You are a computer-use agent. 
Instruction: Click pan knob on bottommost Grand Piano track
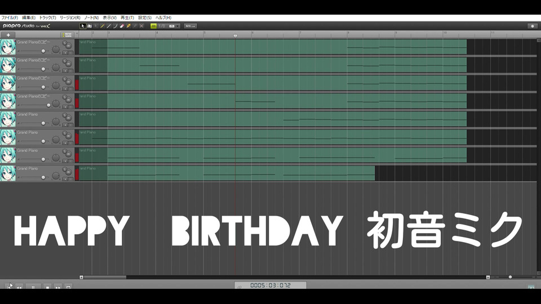56,176
